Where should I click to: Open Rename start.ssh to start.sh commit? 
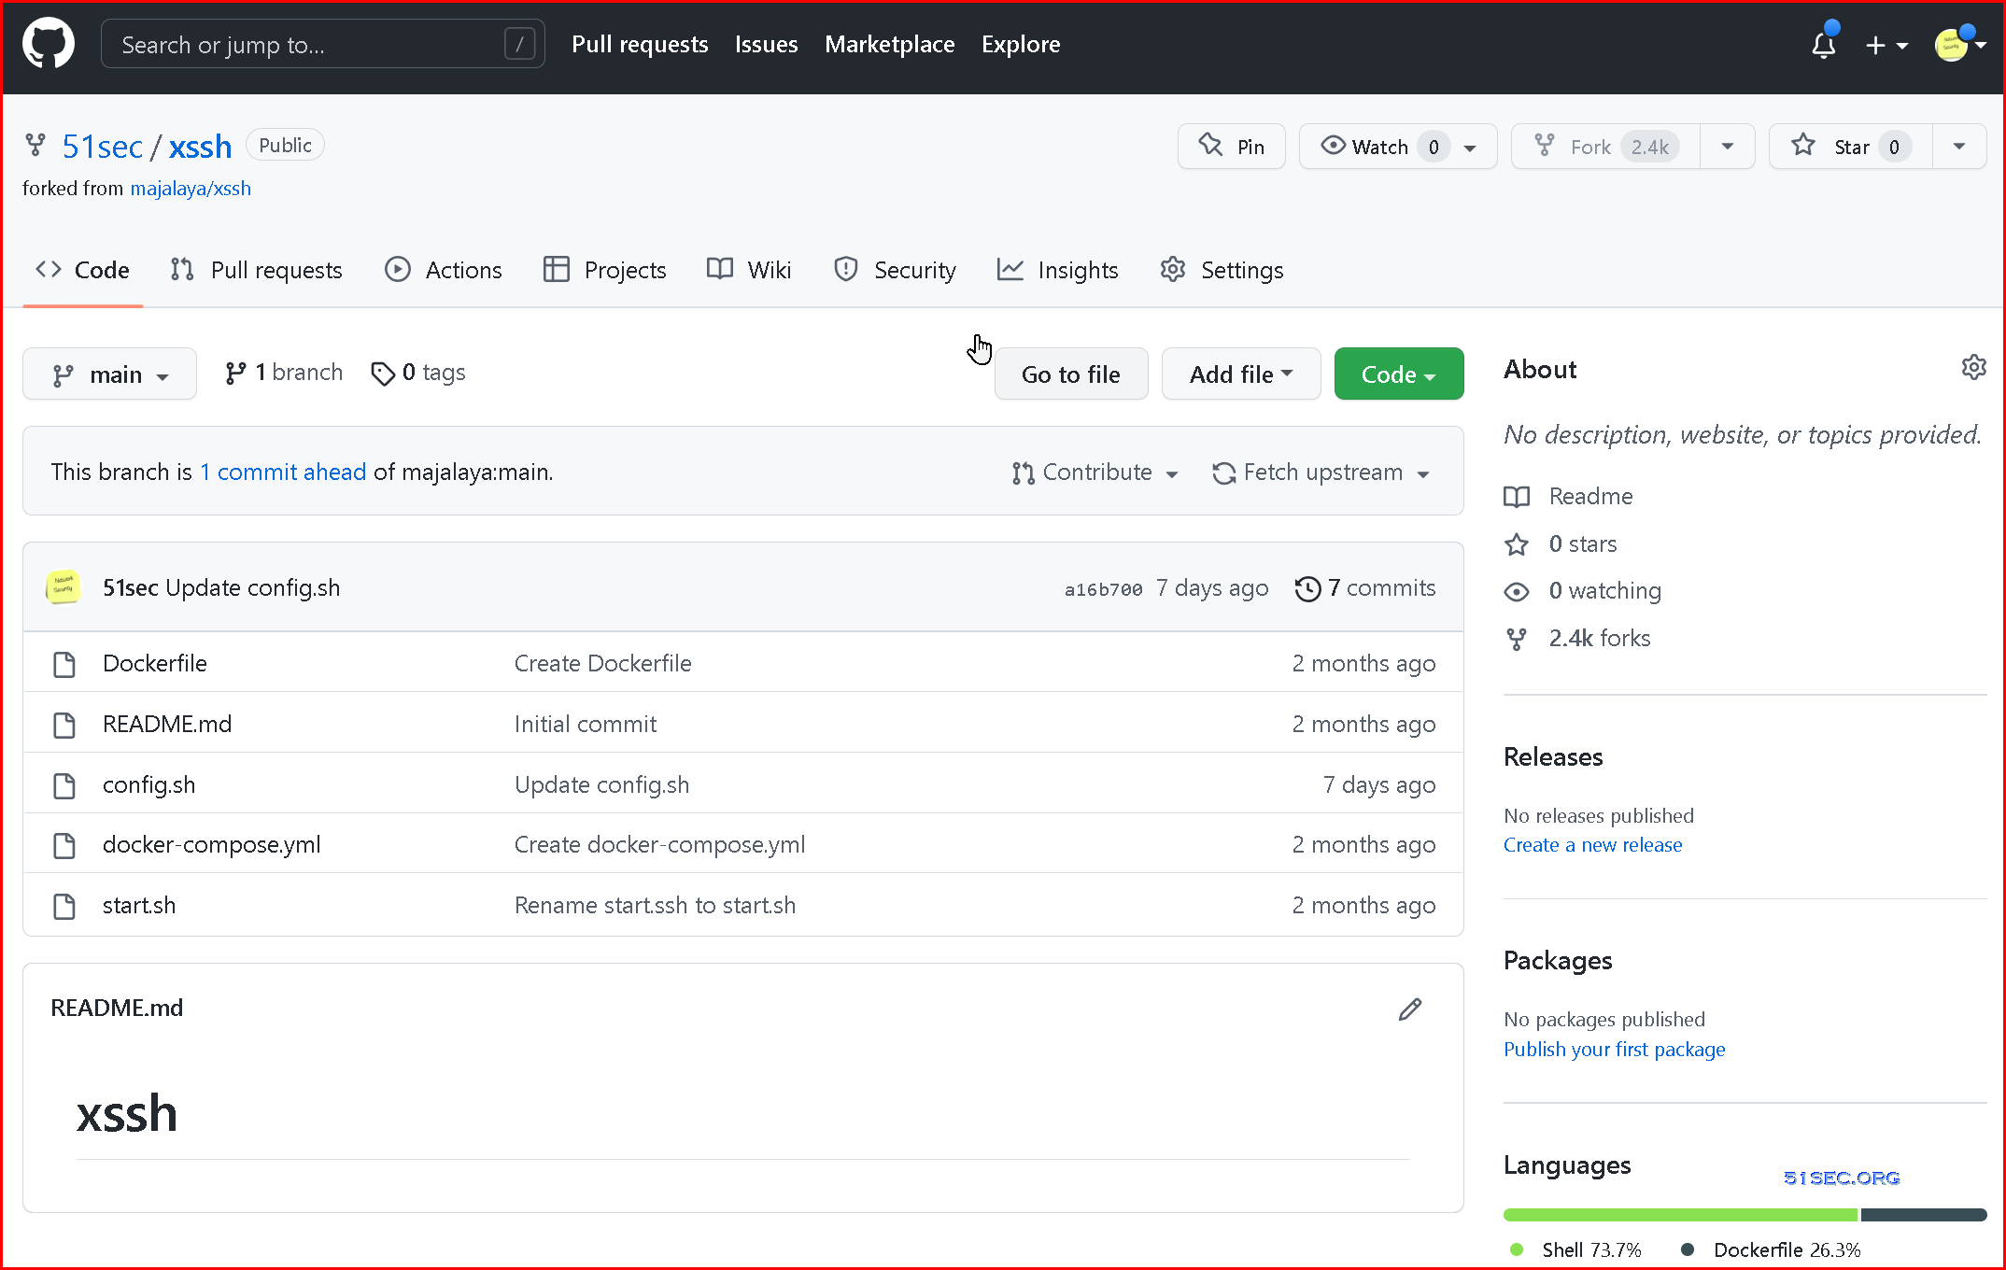point(656,905)
